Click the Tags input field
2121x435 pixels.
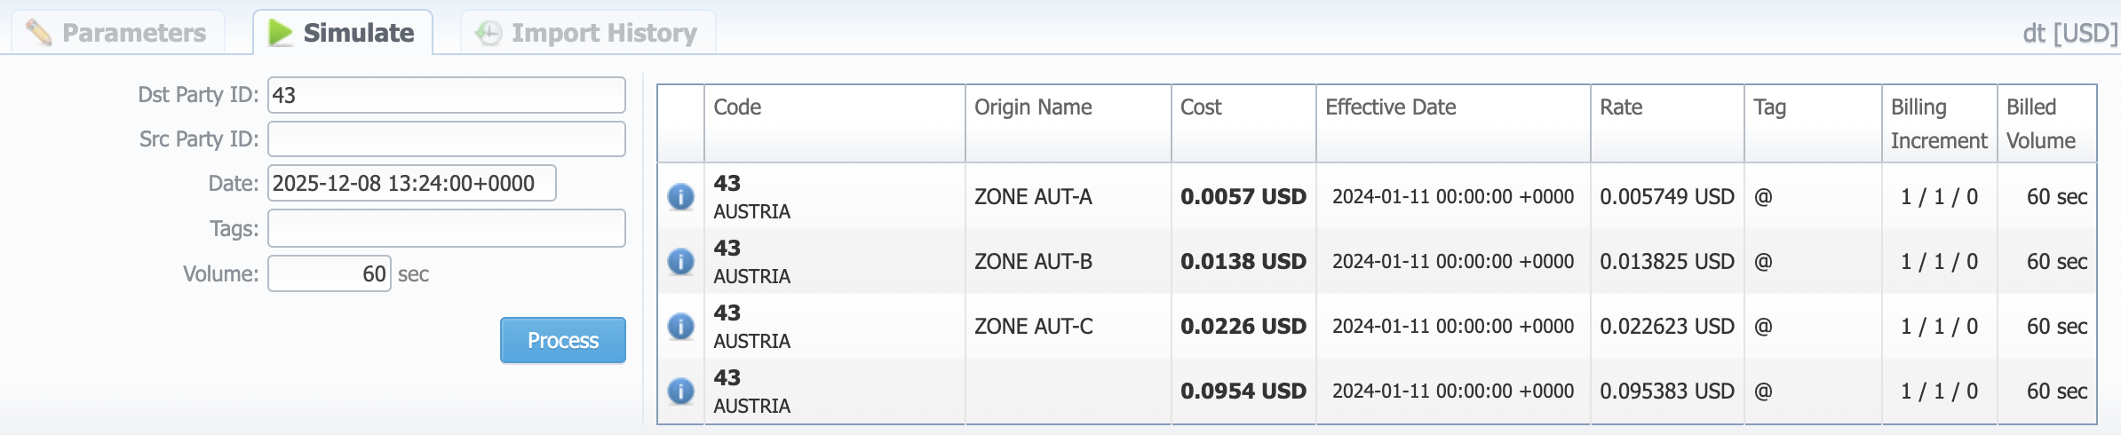tap(446, 229)
